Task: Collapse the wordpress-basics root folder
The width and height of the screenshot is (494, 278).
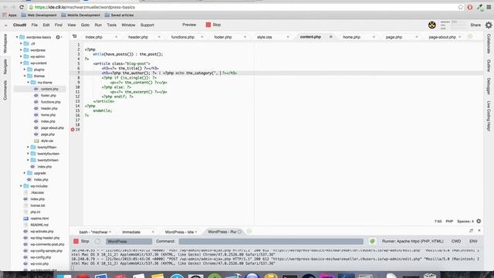Action: point(17,37)
